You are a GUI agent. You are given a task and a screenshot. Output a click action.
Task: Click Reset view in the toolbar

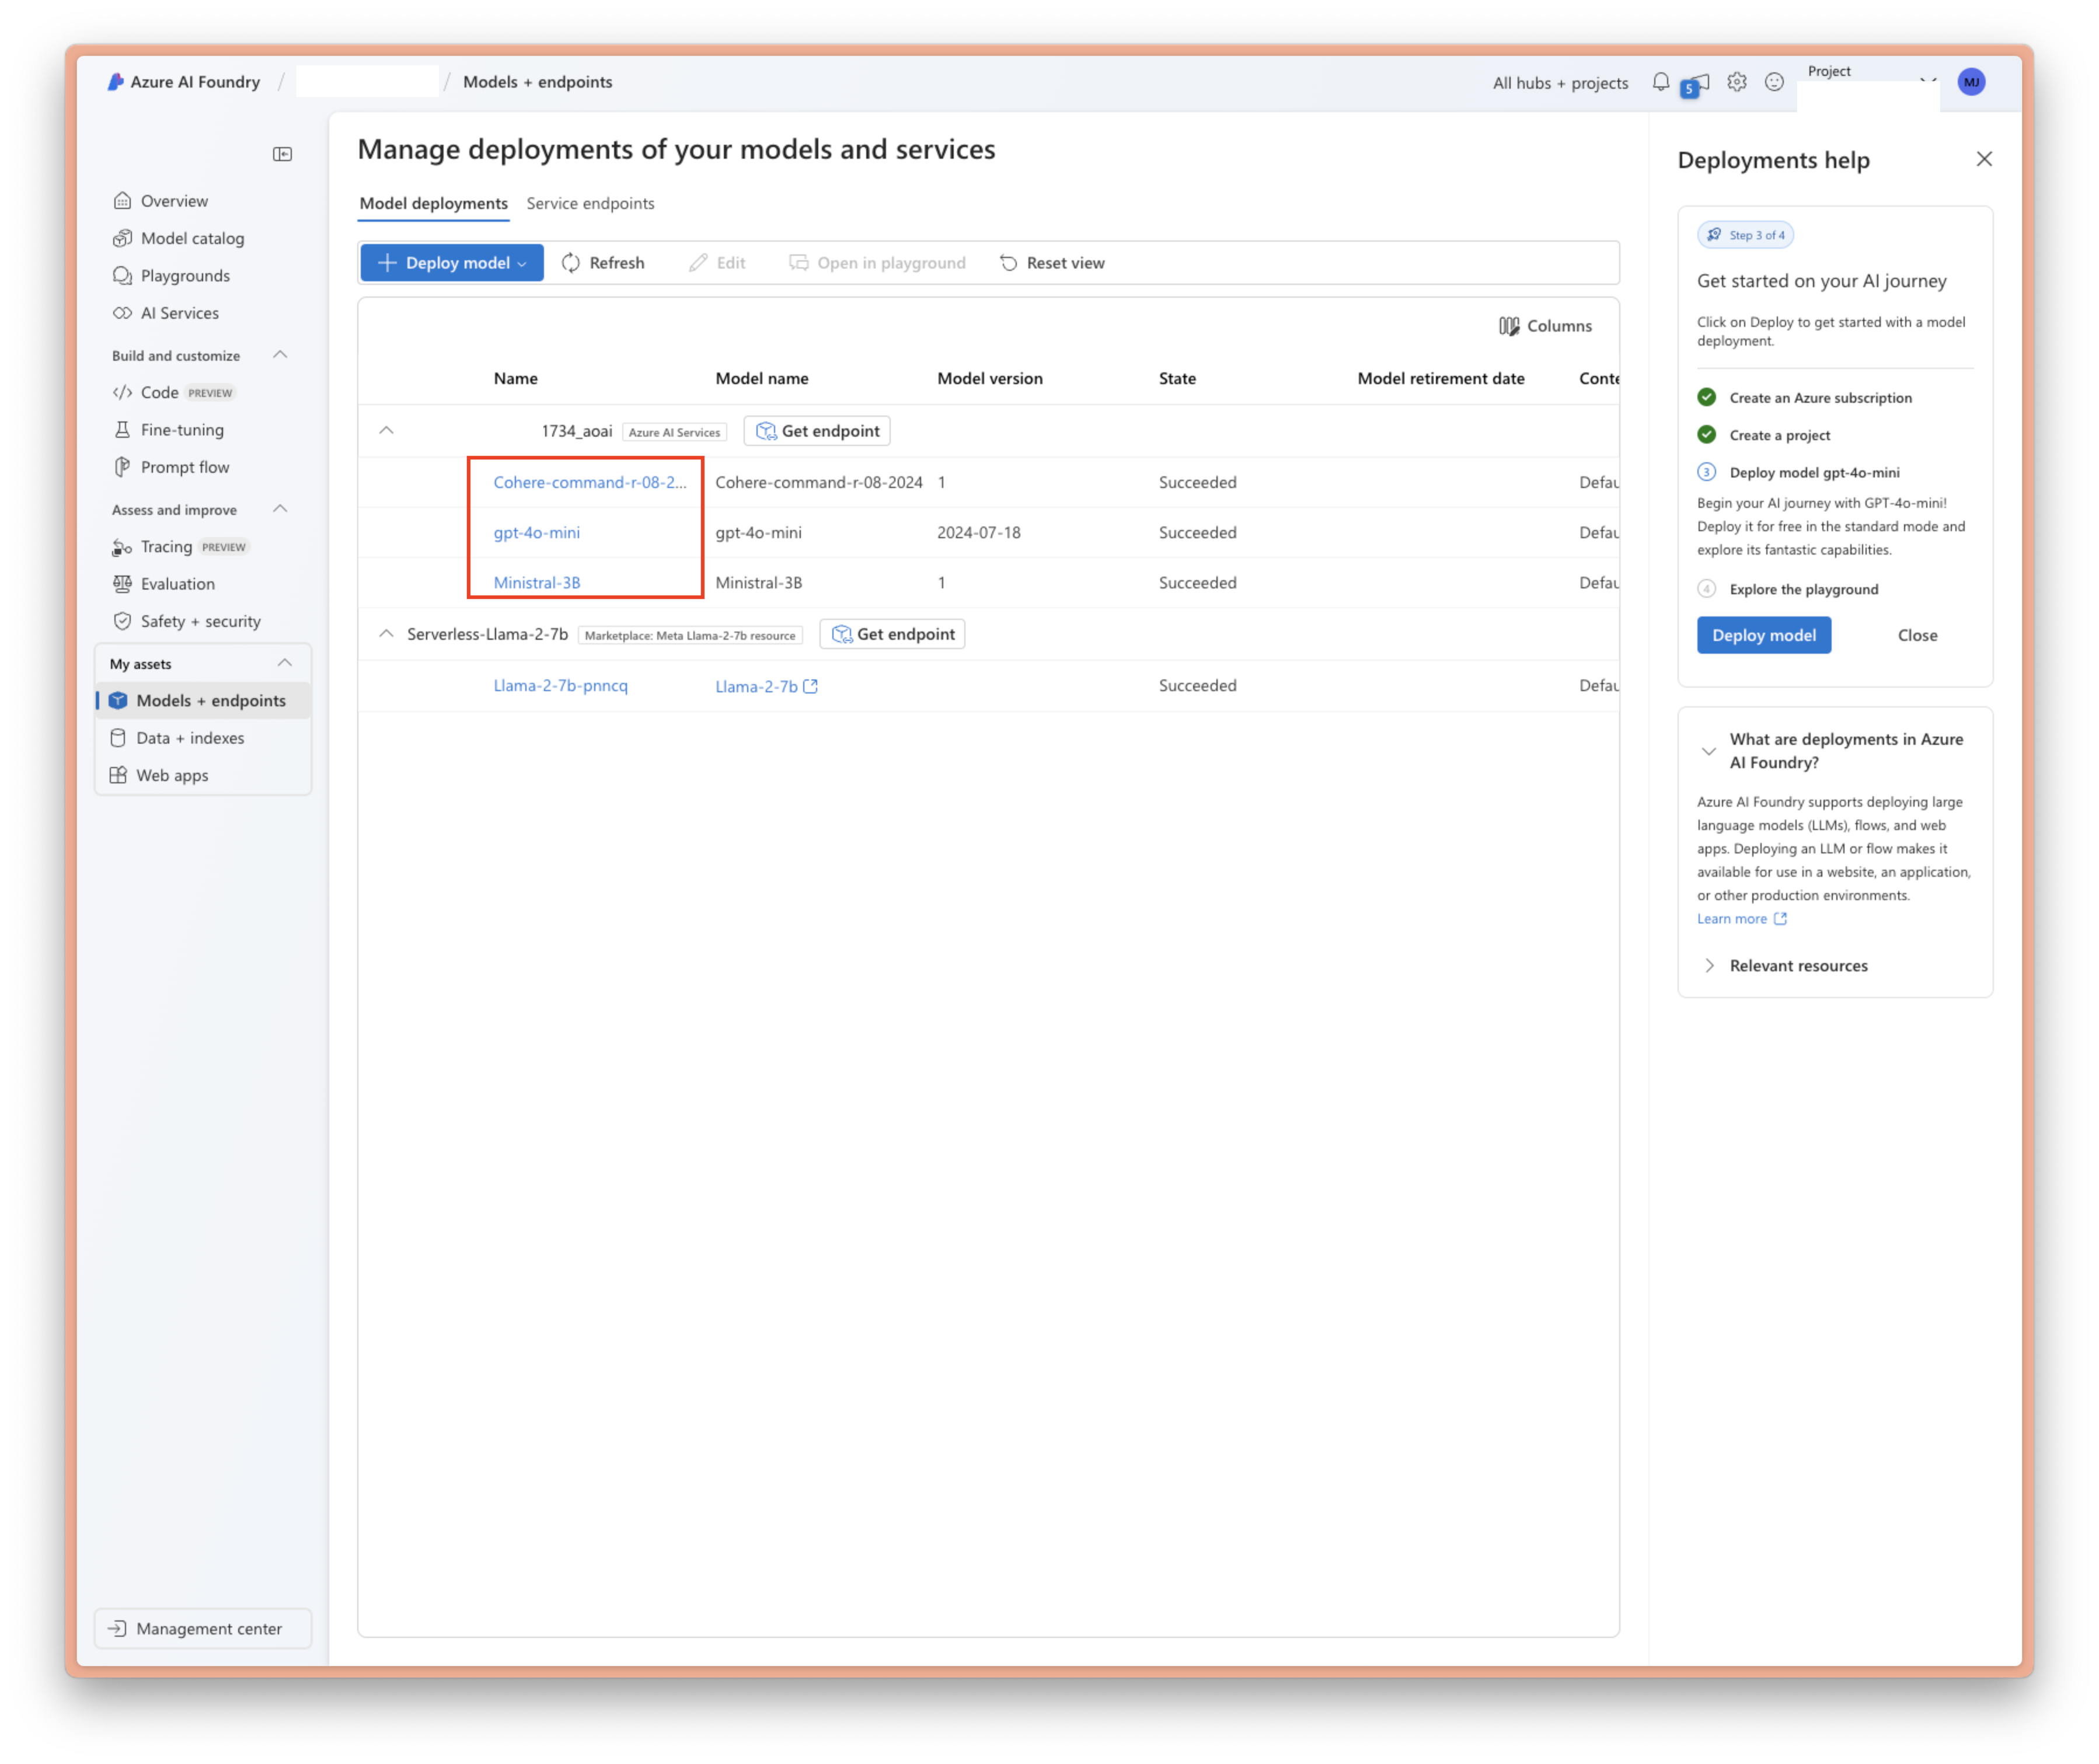pyautogui.click(x=1052, y=263)
